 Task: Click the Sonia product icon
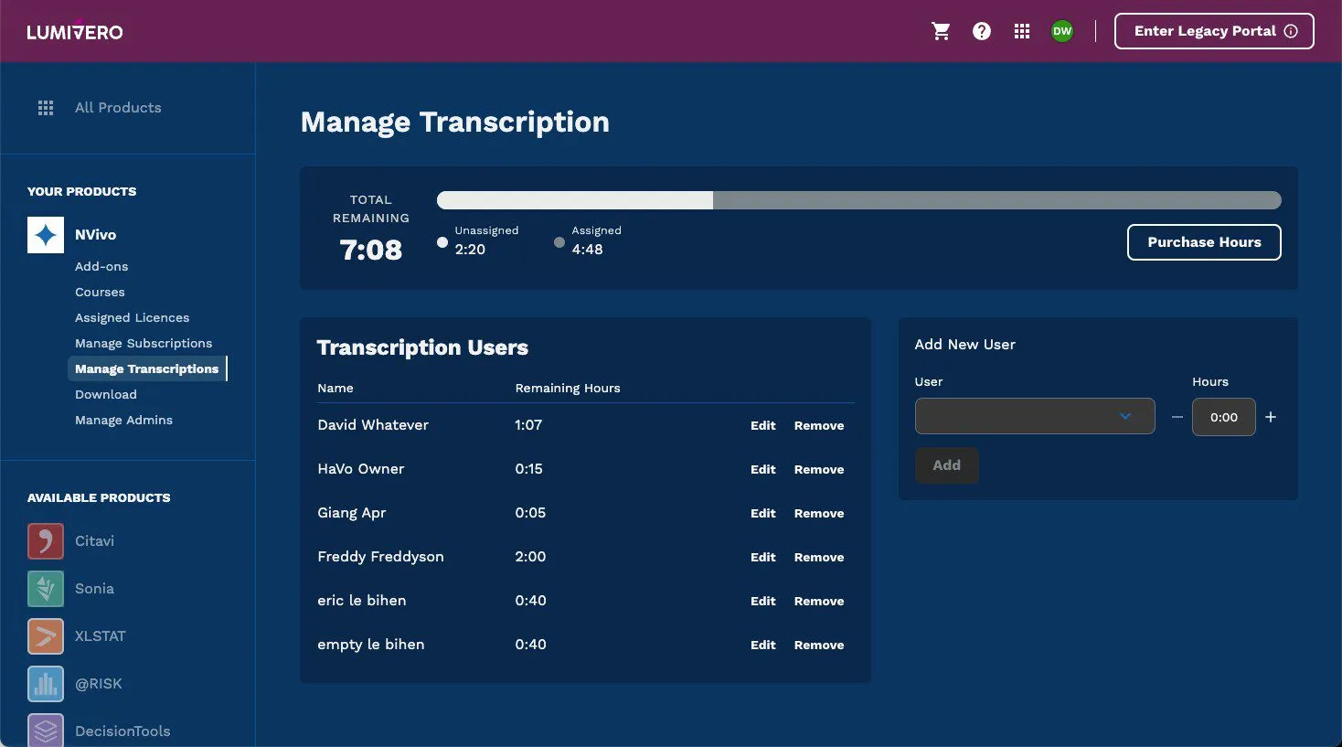coord(45,588)
